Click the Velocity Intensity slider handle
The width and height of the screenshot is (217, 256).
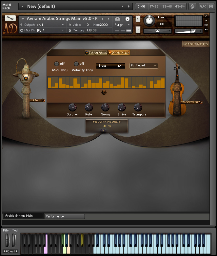pos(103,130)
